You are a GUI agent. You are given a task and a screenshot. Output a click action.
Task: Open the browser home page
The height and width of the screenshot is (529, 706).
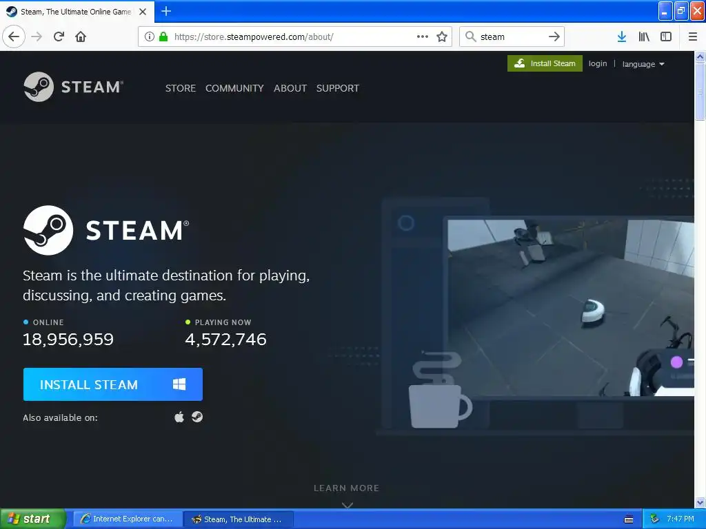81,37
